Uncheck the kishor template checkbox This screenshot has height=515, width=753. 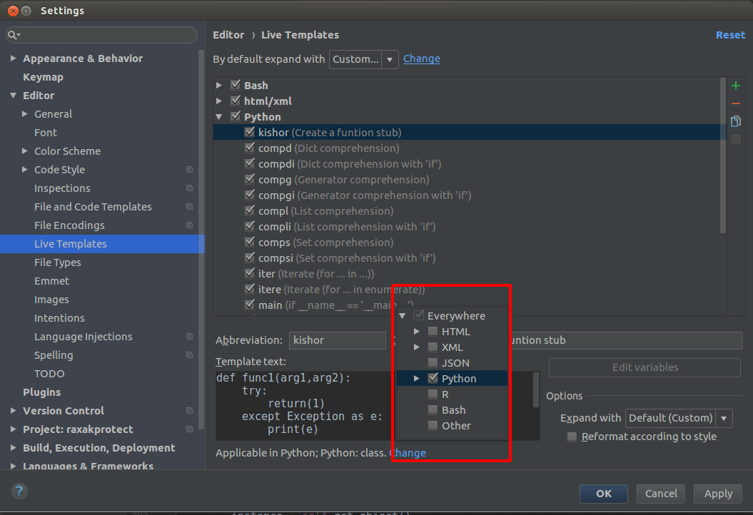(x=251, y=132)
